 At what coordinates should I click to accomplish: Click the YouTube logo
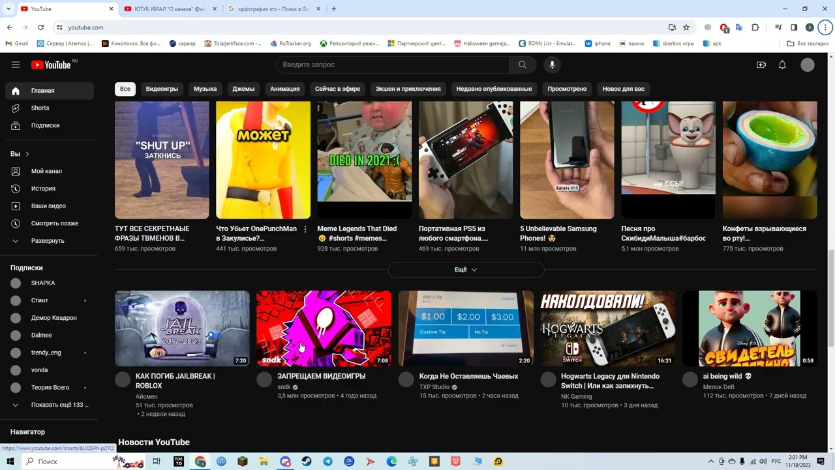click(51, 65)
